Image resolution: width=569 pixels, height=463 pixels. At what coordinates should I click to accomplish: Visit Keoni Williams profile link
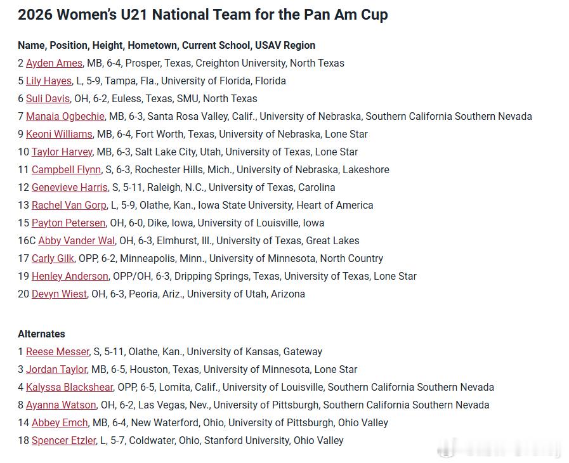pos(59,134)
